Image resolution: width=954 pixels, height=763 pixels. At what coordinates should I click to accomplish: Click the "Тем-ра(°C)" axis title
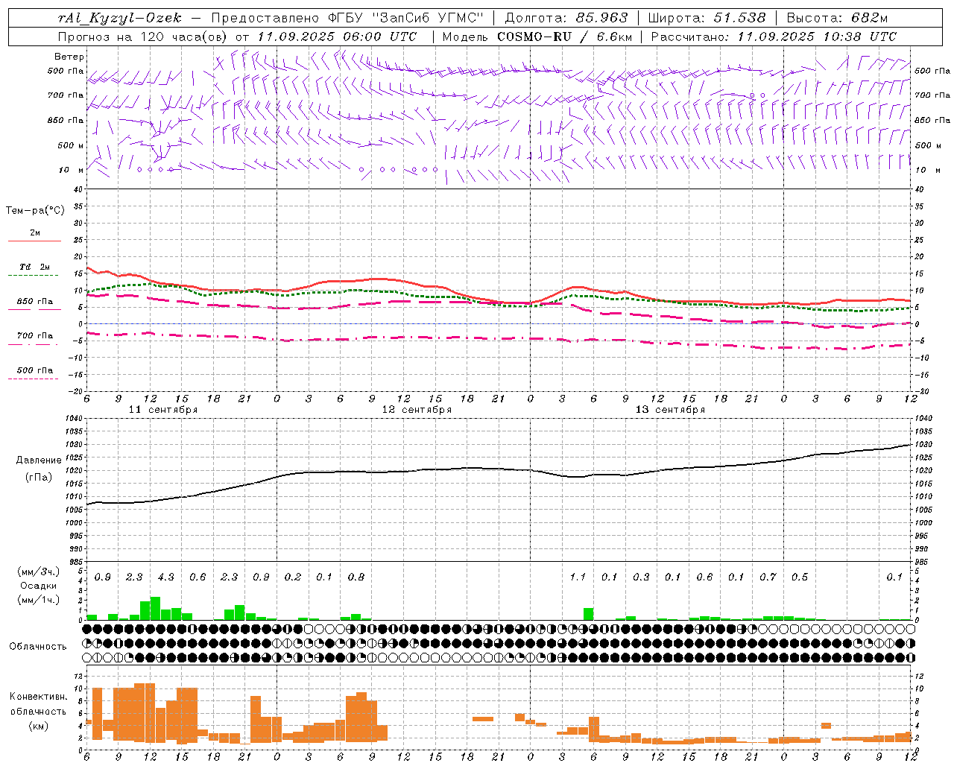(35, 211)
